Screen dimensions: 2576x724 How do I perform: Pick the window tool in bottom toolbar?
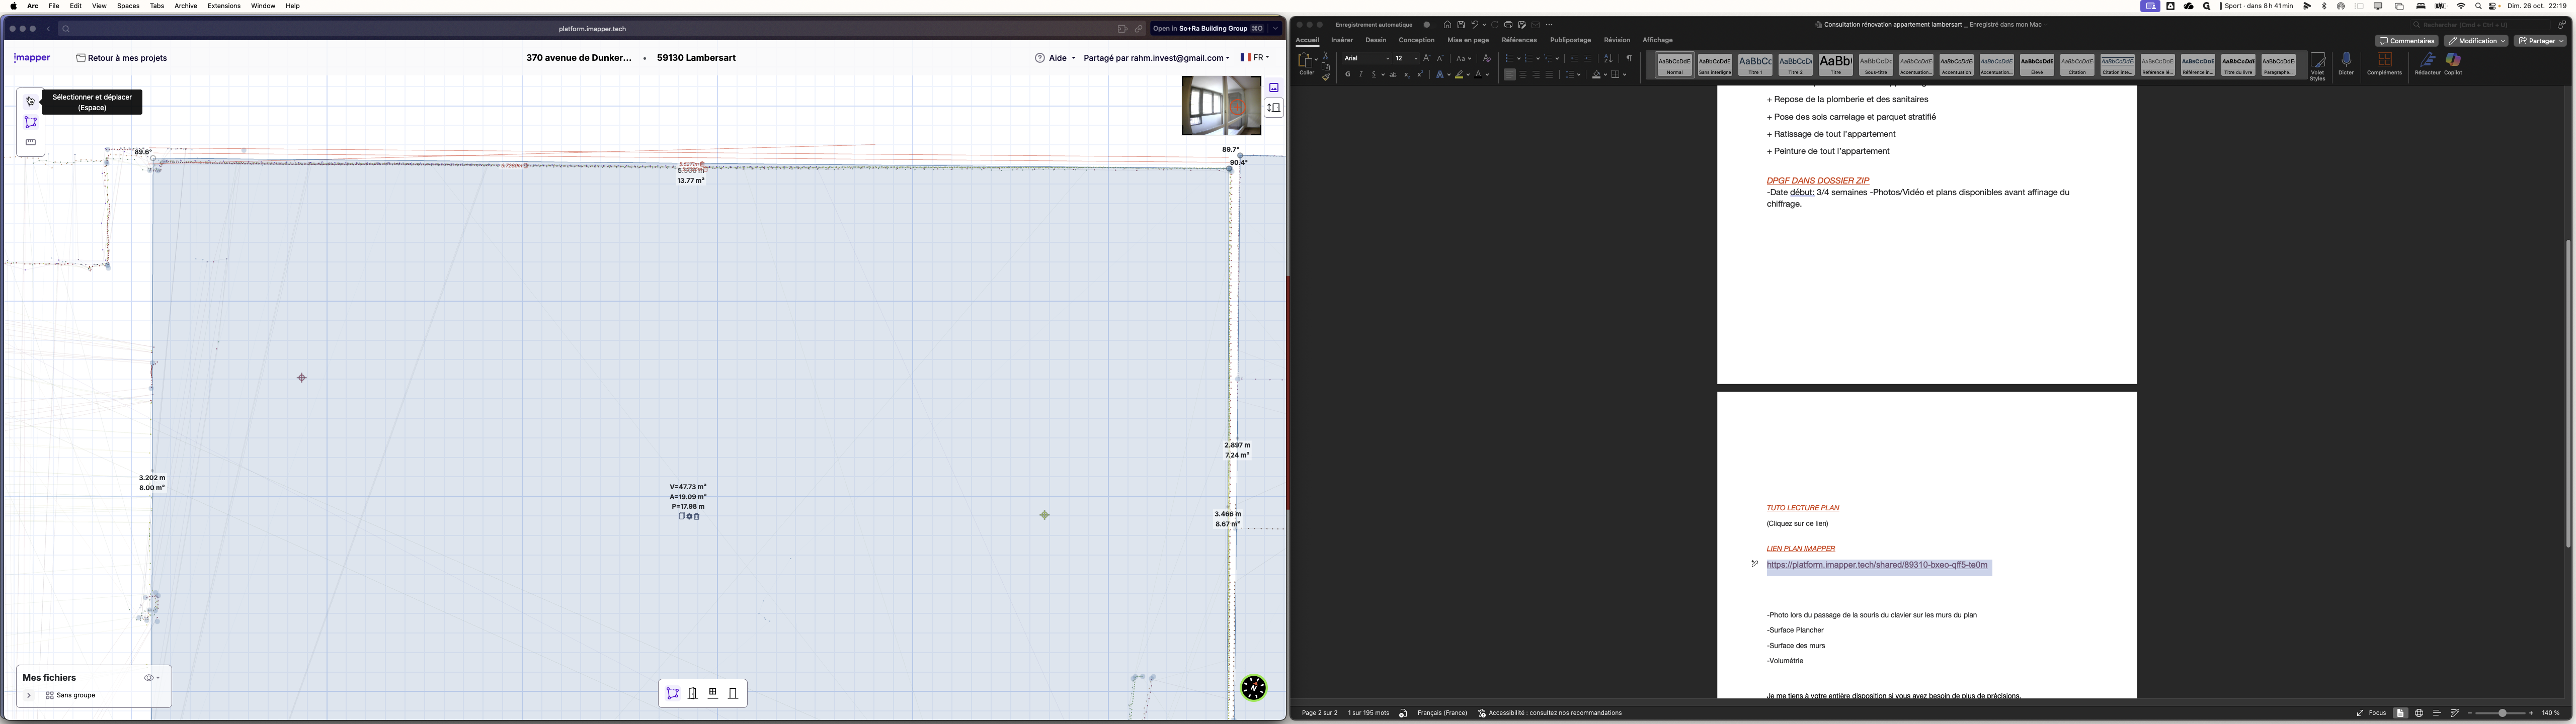713,693
